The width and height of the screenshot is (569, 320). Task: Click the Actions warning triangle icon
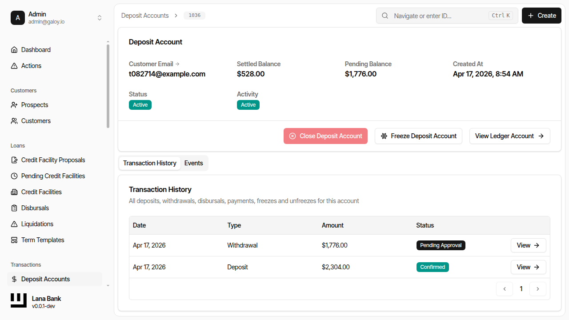[x=14, y=65]
